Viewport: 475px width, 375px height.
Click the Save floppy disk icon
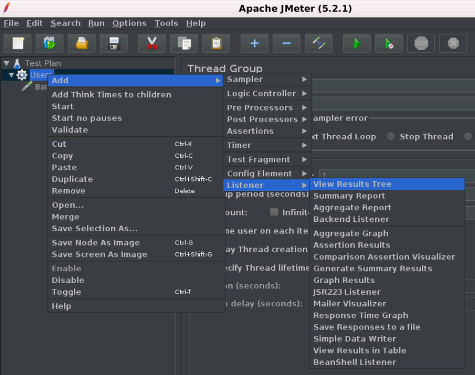(114, 43)
